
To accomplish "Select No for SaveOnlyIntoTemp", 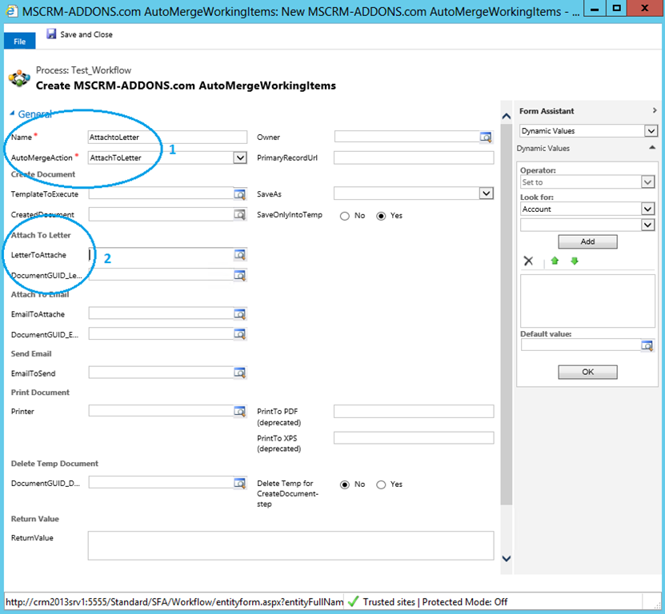I will pos(345,216).
